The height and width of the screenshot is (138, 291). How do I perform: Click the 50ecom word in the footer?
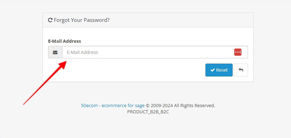(x=89, y=106)
